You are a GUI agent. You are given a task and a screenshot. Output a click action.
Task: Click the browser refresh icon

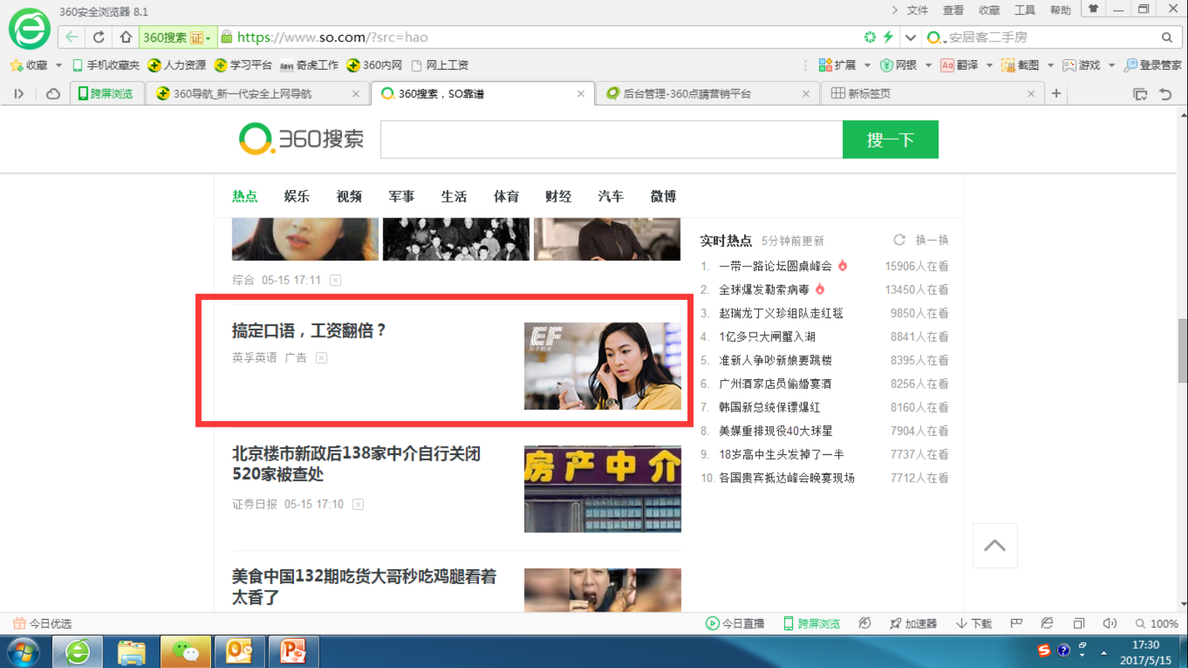[x=99, y=37]
